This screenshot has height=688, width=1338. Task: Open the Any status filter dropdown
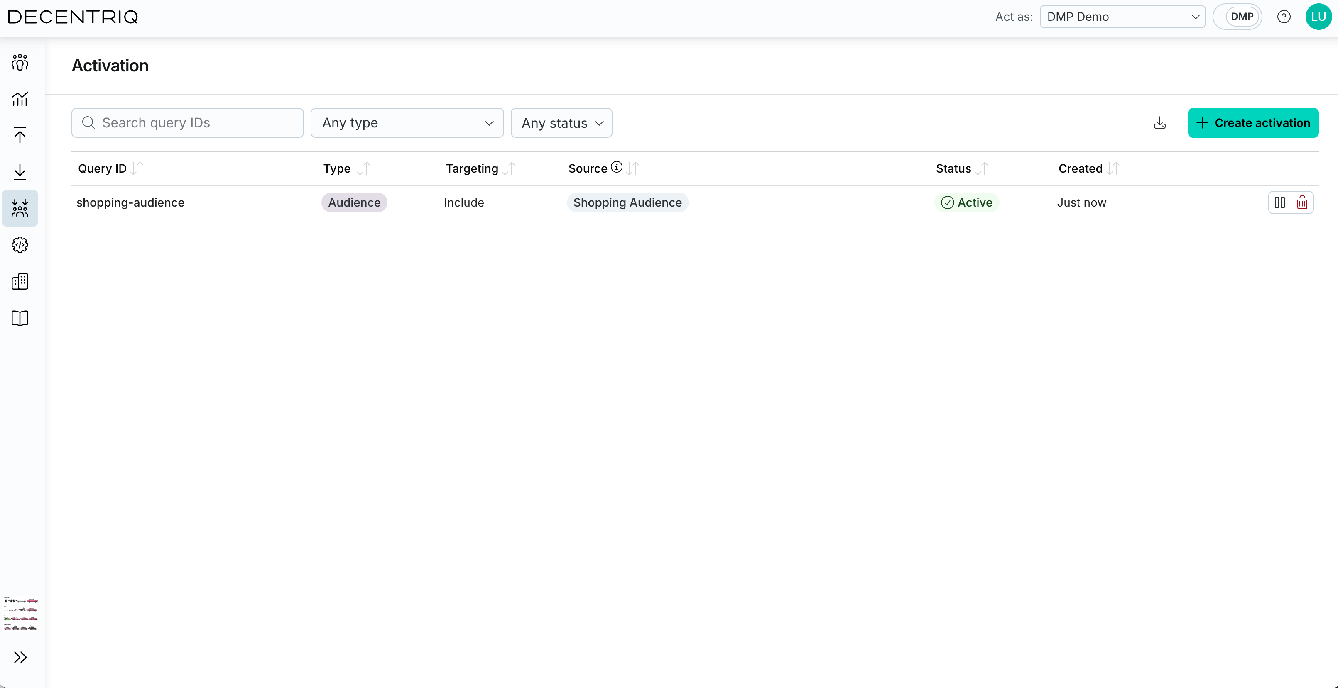[561, 123]
